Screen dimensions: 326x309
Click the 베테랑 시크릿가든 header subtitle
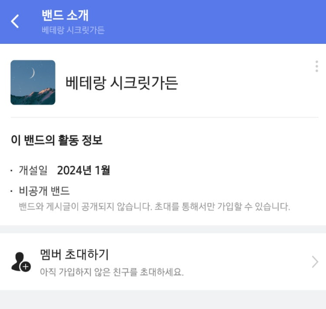[x=73, y=30]
